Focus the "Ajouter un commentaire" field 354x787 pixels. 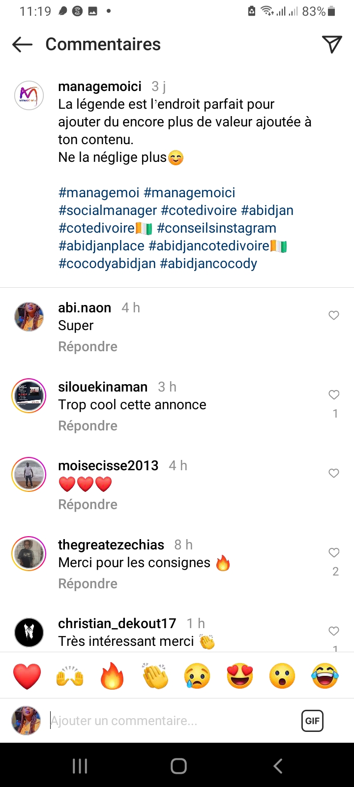pyautogui.click(x=167, y=721)
